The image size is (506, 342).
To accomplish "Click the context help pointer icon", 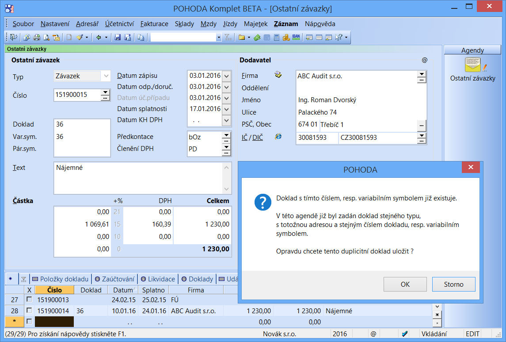I will 339,38.
